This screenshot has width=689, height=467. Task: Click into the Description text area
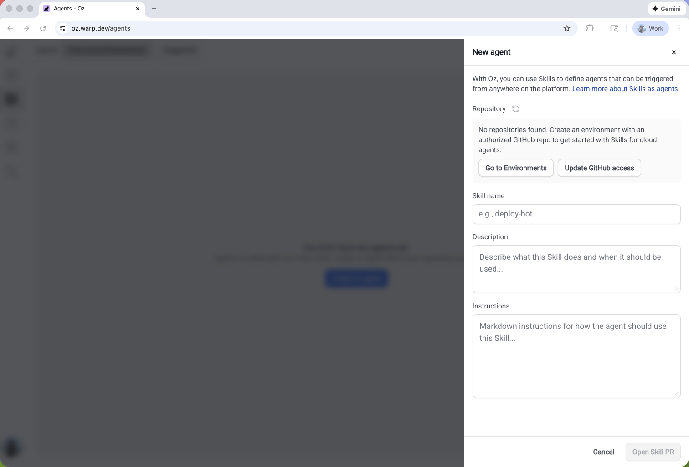pos(576,269)
